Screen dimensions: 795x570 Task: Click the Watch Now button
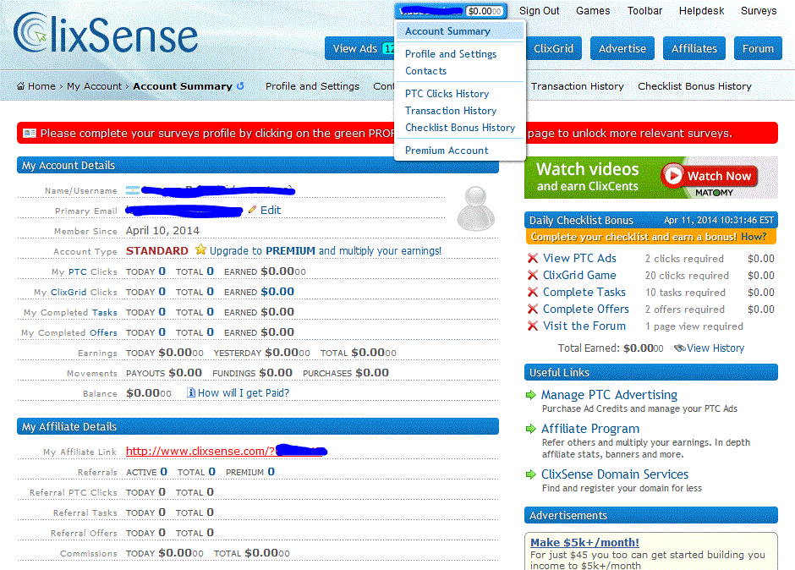click(x=710, y=176)
